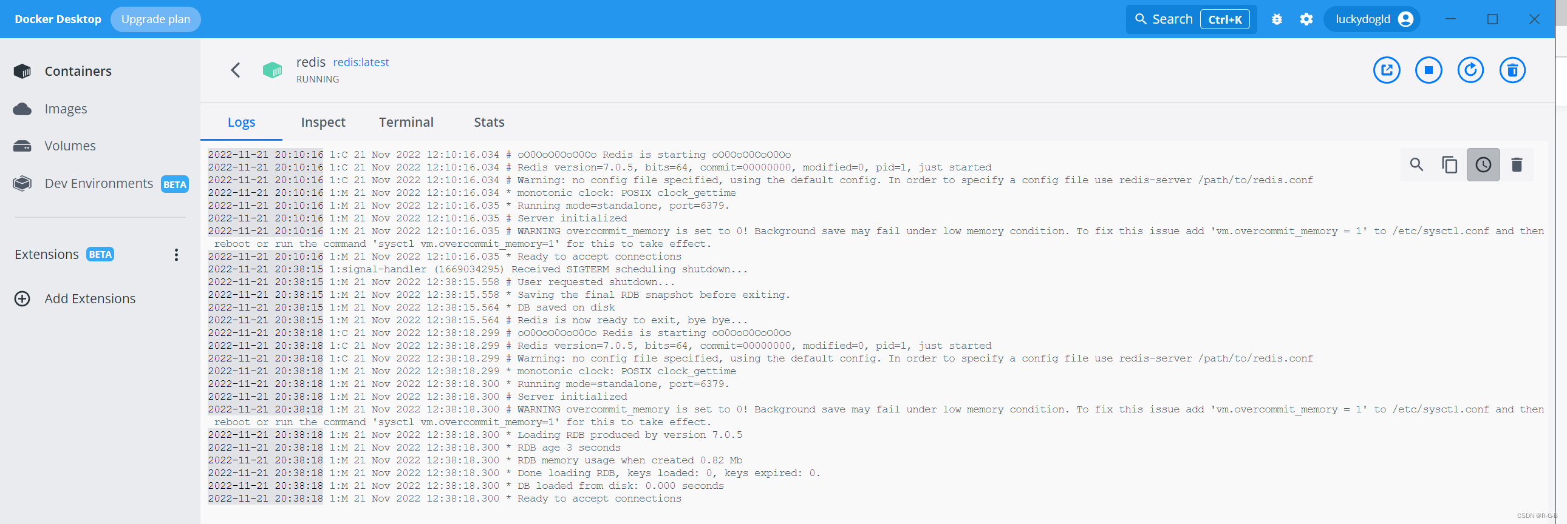The image size is (1567, 524).
Task: Click the Volumes drive icon
Action: coord(22,146)
